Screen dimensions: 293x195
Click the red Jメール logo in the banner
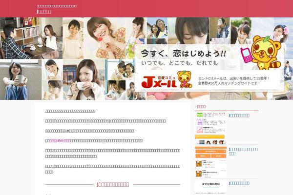coord(159,82)
